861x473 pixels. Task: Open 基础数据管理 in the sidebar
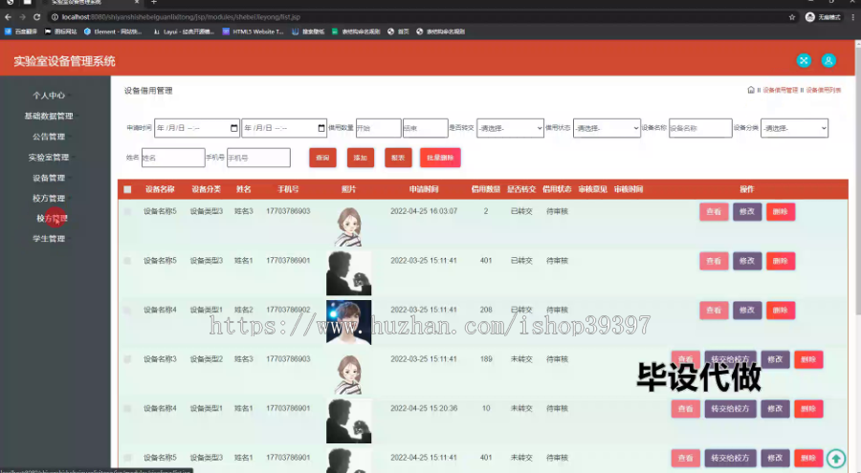click(49, 116)
